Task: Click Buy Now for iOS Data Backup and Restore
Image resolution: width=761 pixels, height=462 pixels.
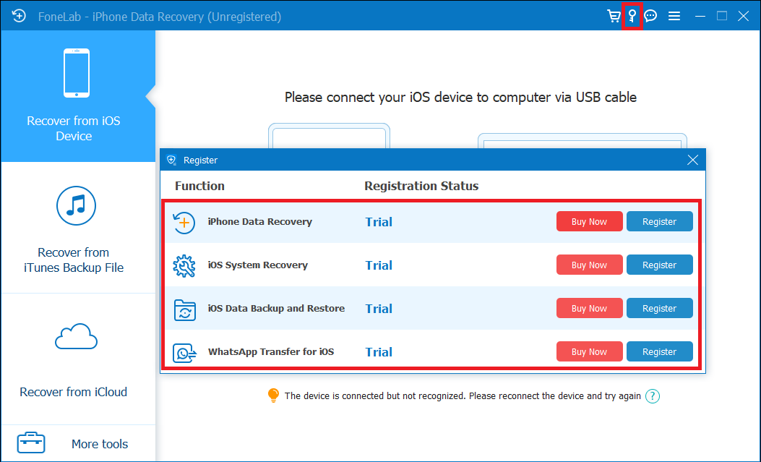Action: (589, 308)
